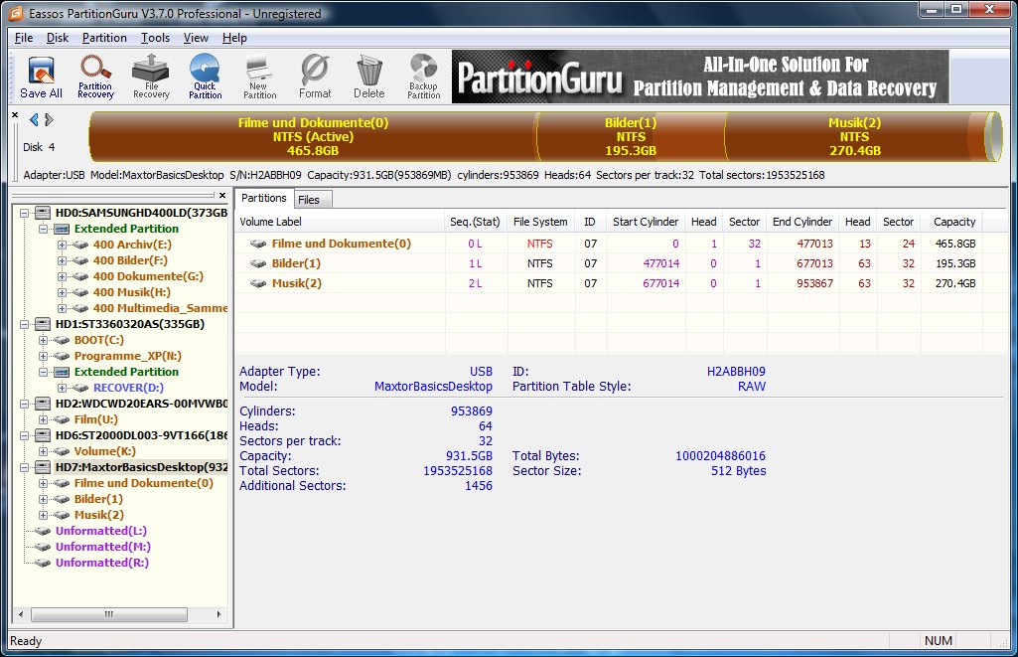Expand the 400 Dokumente(G:) node
1018x657 pixels.
pyautogui.click(x=62, y=276)
